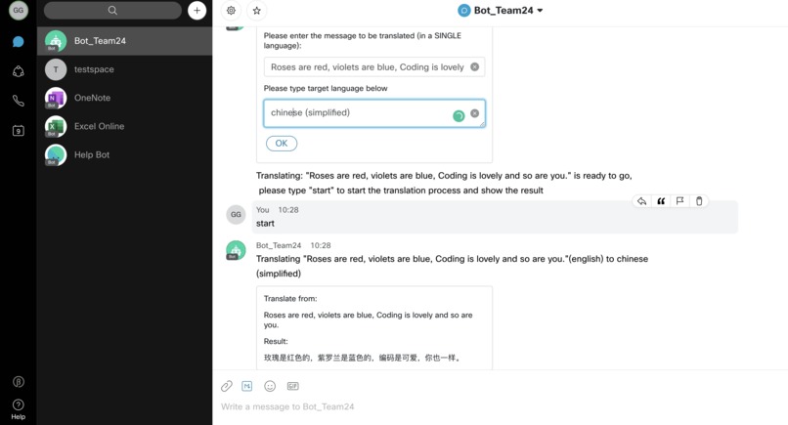Open the testspace conversation
The width and height of the screenshot is (788, 425).
[124, 69]
